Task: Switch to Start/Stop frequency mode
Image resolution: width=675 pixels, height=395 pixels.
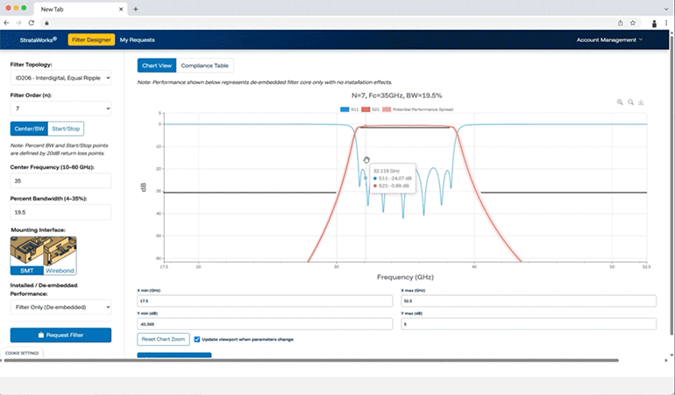Action: pyautogui.click(x=66, y=129)
